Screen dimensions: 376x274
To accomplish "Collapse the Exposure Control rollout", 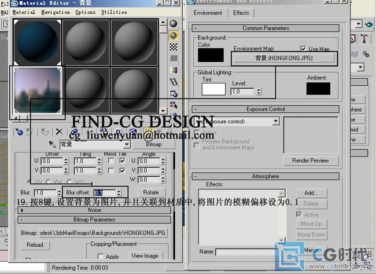I will (266, 109).
